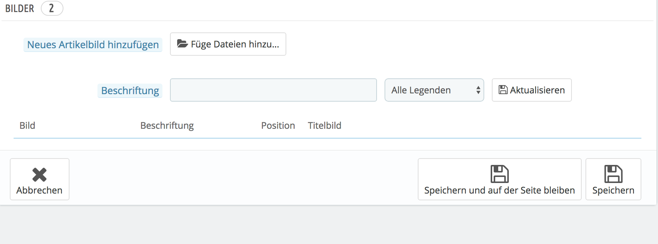Click the Neues Artikelbild hinzufügen label
Image resolution: width=658 pixels, height=244 pixels.
93,44
